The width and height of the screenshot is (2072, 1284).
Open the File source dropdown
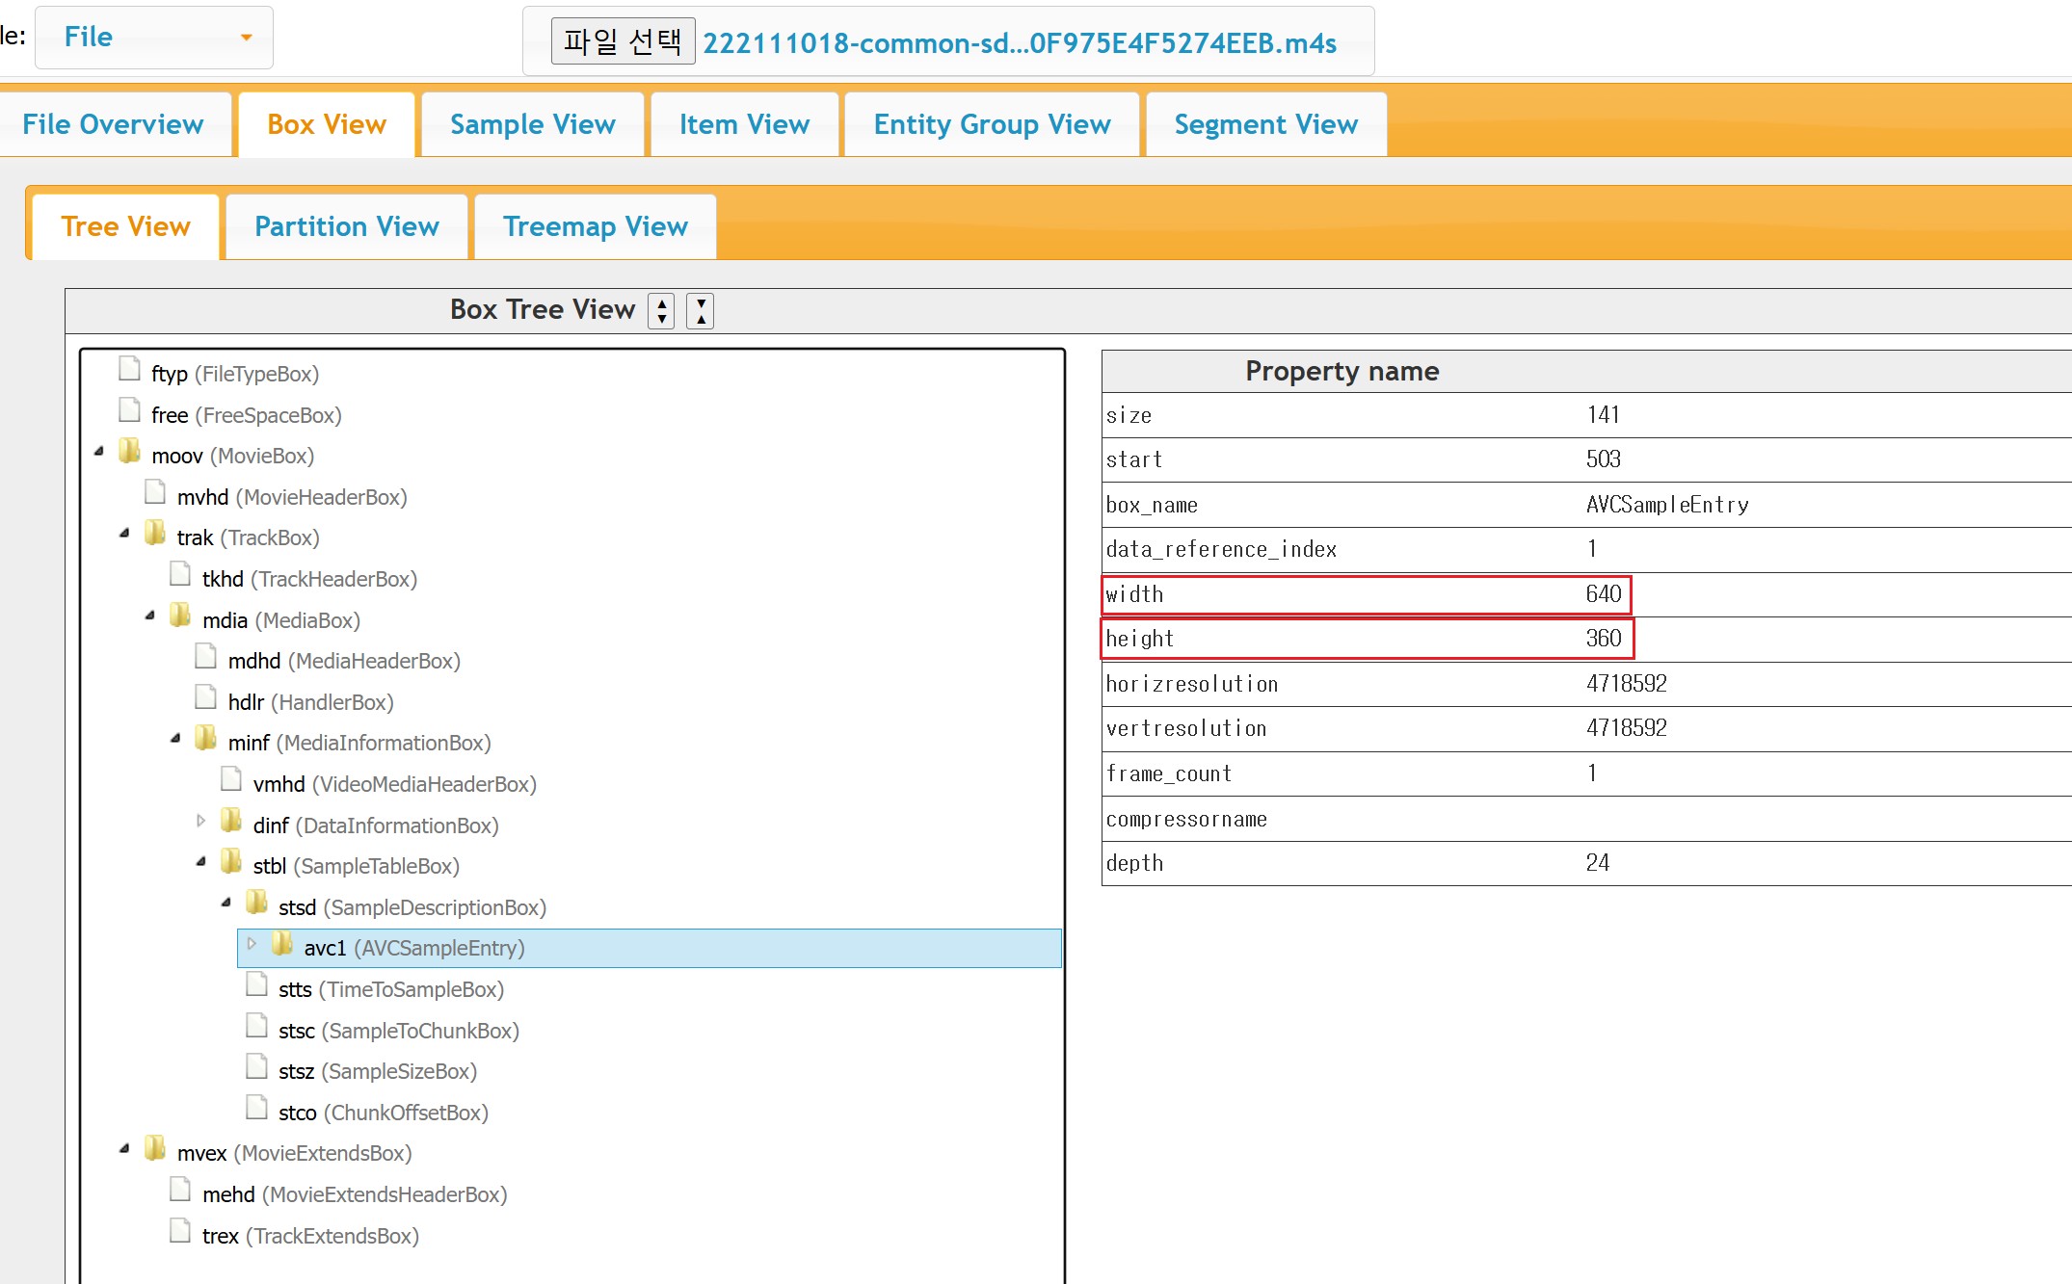154,38
